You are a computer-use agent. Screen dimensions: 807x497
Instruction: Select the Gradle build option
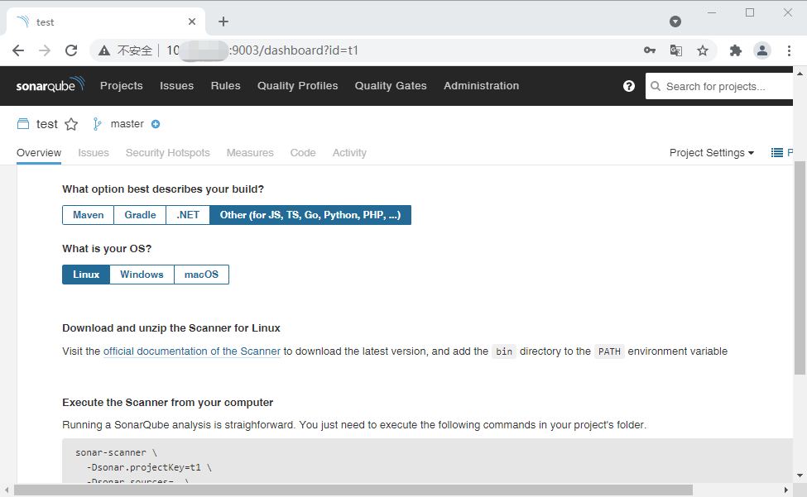pyautogui.click(x=139, y=214)
